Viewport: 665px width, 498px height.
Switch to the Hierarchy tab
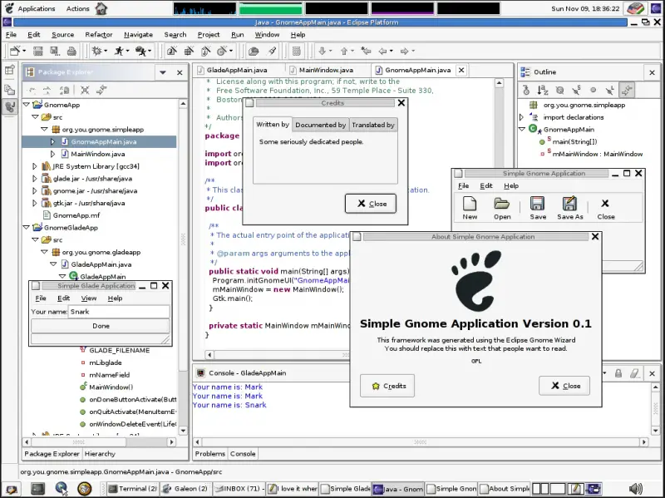click(100, 454)
